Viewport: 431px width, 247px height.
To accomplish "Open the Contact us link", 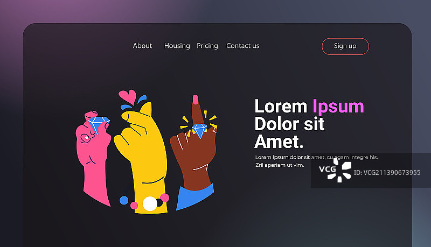I will [243, 46].
